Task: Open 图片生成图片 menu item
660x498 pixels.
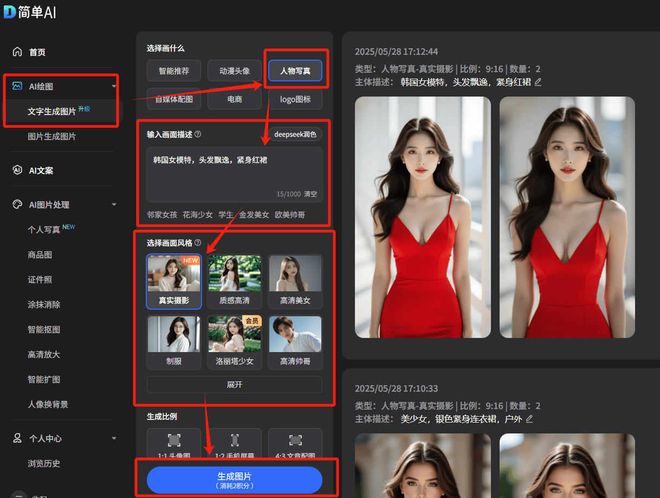Action: coord(52,137)
